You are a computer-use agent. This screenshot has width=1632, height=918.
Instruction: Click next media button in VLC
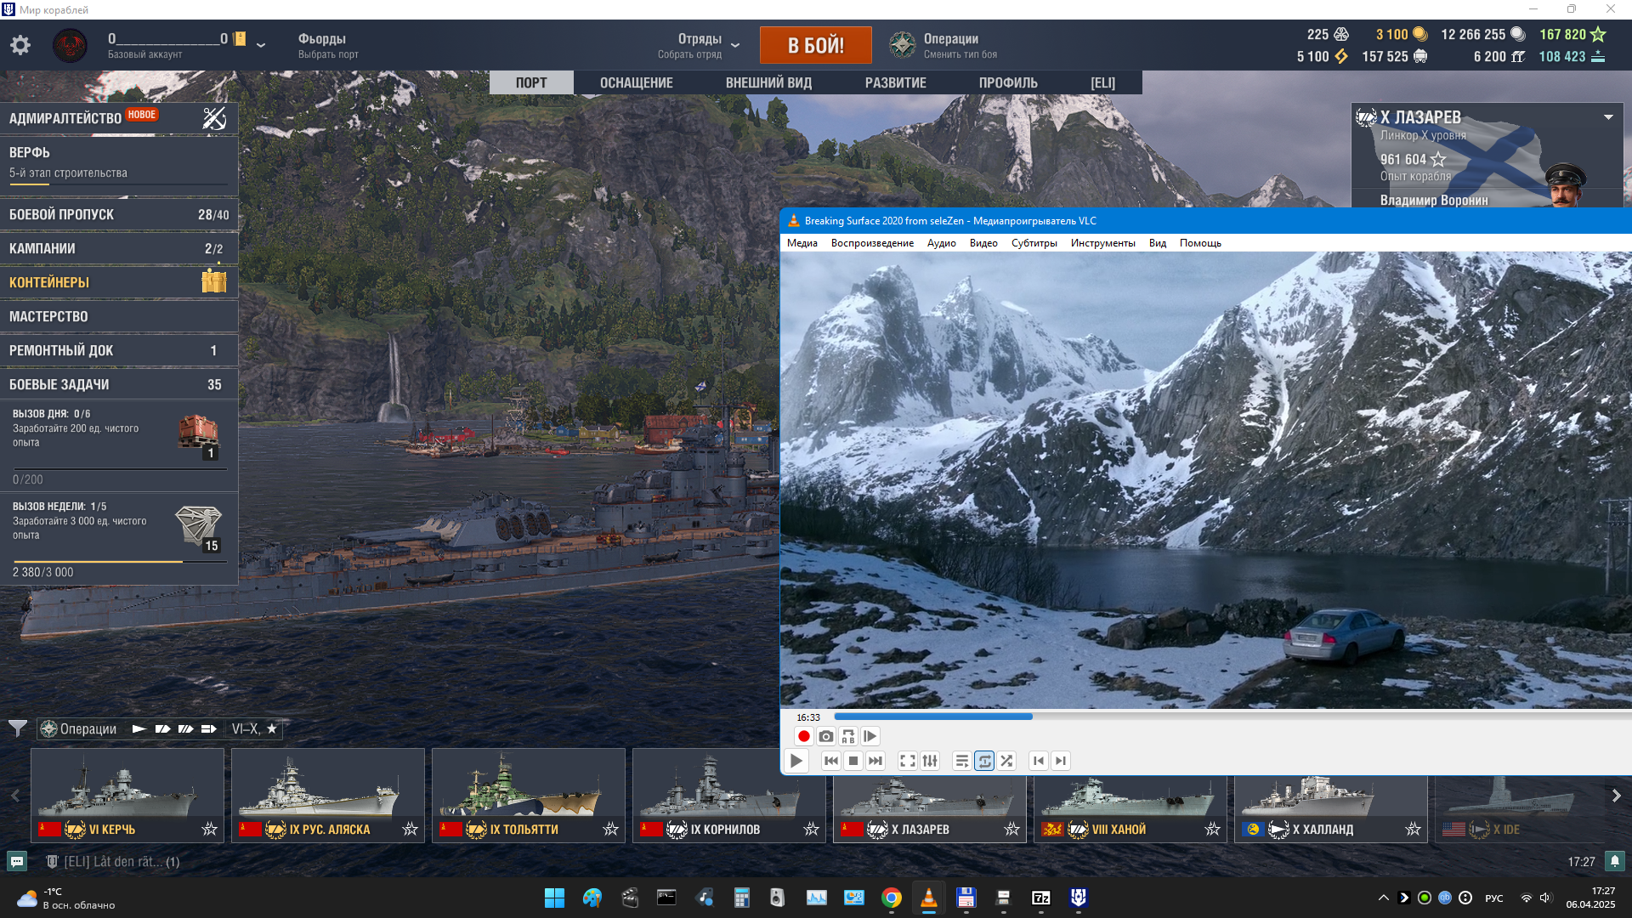pos(875,761)
